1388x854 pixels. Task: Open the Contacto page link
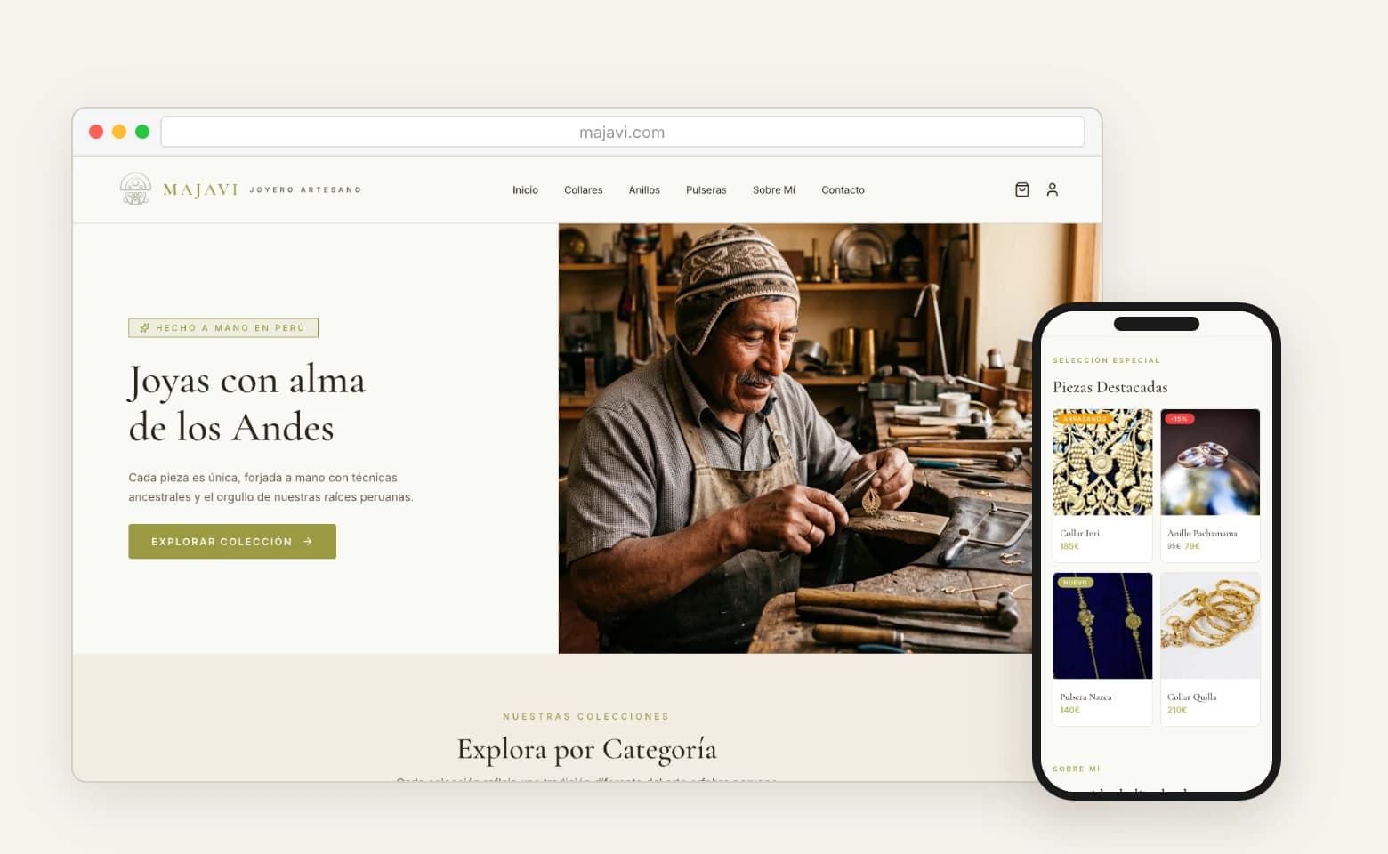[x=843, y=190]
